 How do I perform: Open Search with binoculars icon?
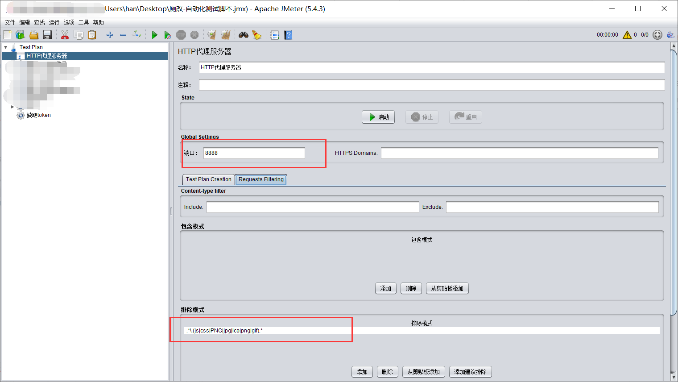[244, 35]
